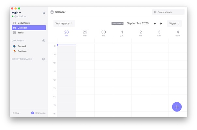Select Wednesday 30 column header
This screenshot has height=130, width=197.
[x=103, y=33]
